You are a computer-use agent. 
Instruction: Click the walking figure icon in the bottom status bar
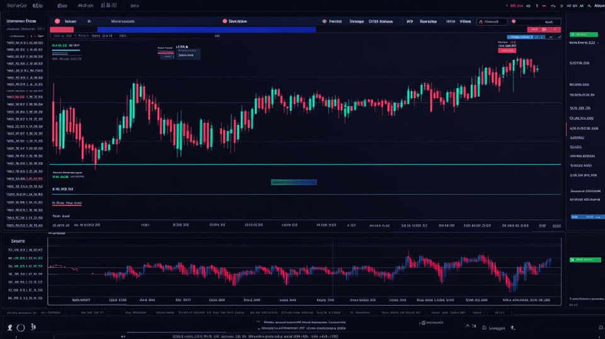coord(33,326)
